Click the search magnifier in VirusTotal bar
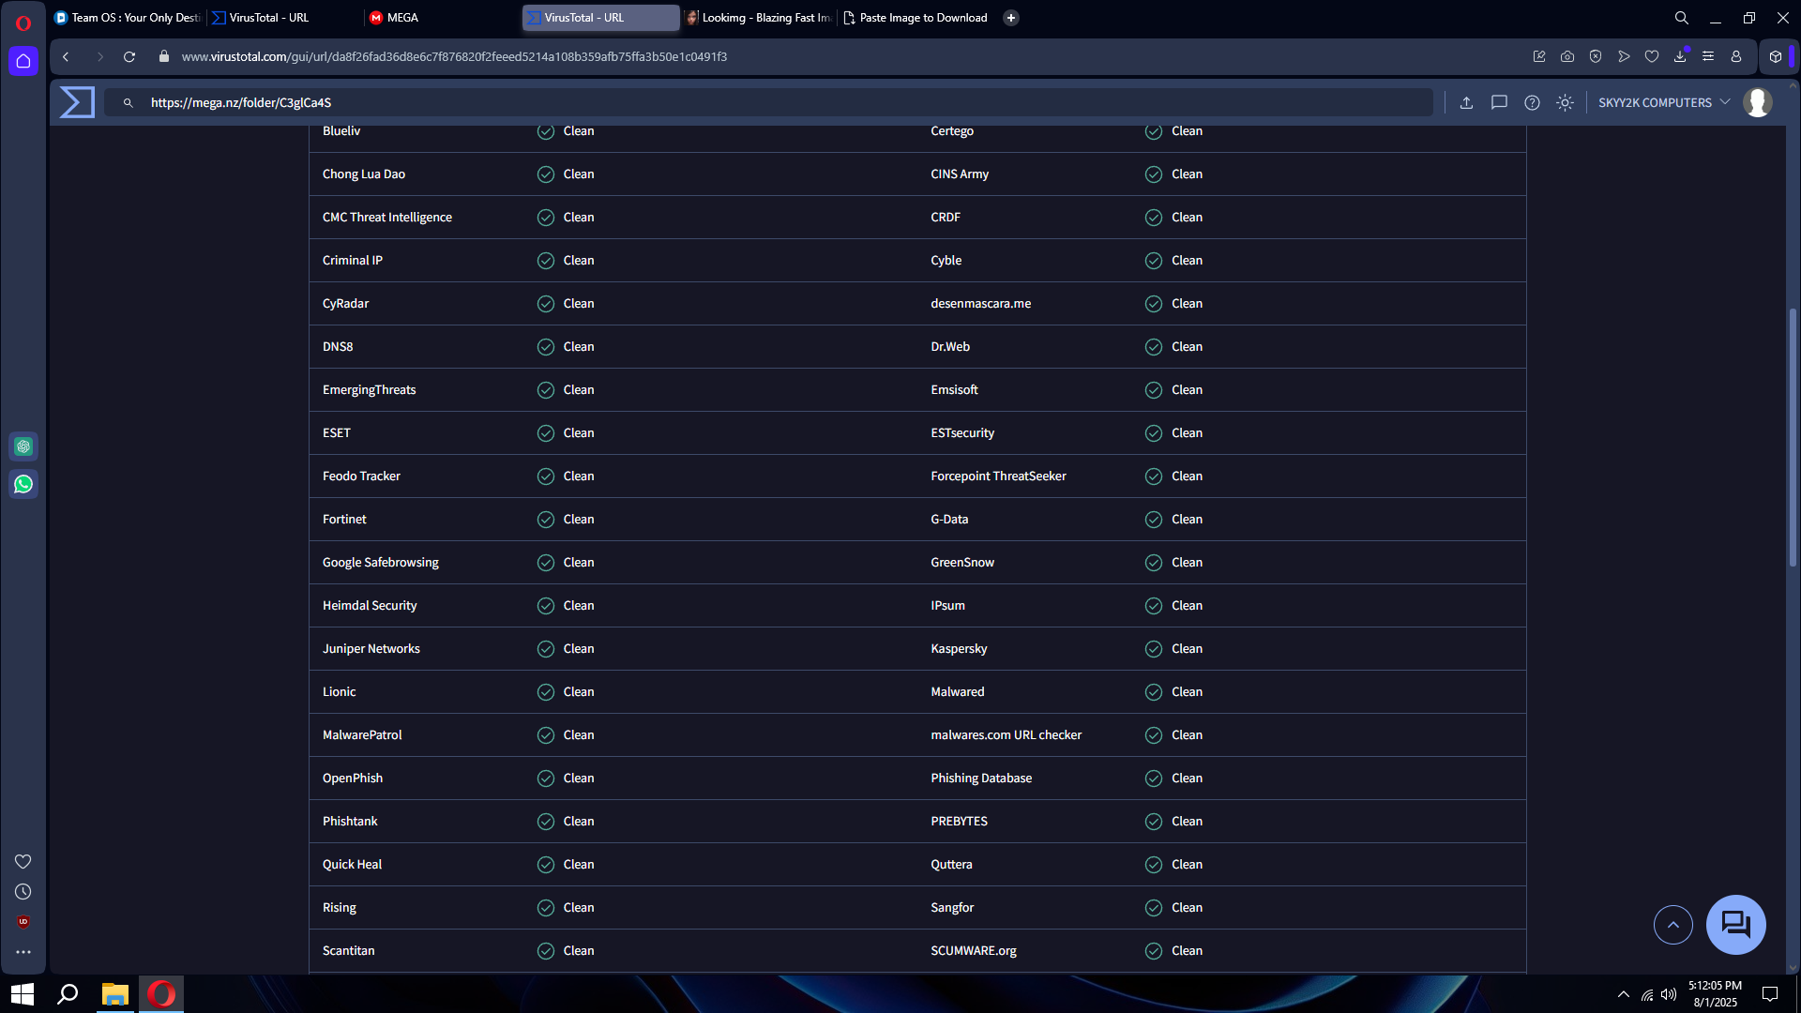The height and width of the screenshot is (1013, 1801). [x=129, y=103]
